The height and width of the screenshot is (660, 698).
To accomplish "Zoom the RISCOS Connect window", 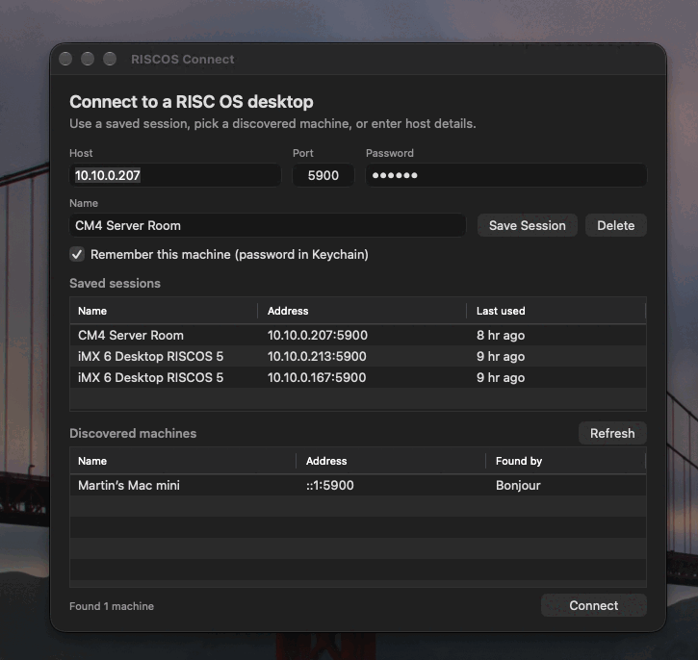I will [x=110, y=59].
